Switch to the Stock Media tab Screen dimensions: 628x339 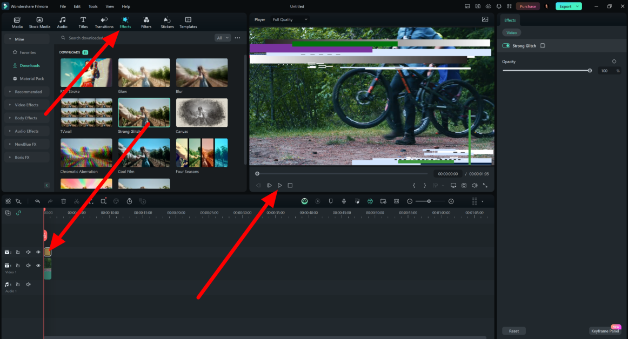[x=39, y=22]
